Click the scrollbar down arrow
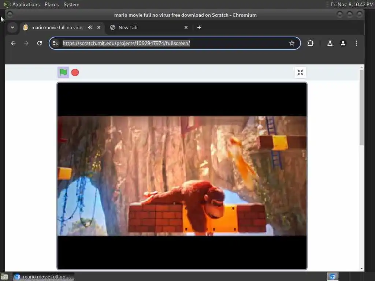375x281 pixels. pos(361,268)
